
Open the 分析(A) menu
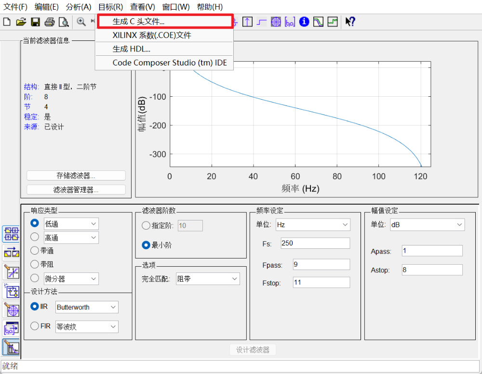pyautogui.click(x=79, y=7)
